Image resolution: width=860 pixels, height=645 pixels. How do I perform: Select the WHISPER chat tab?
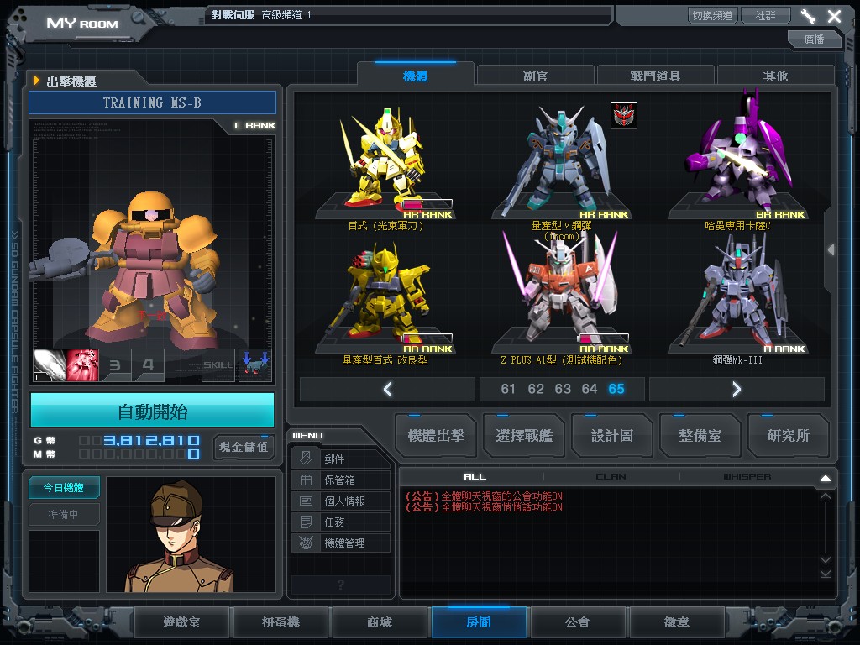(747, 477)
